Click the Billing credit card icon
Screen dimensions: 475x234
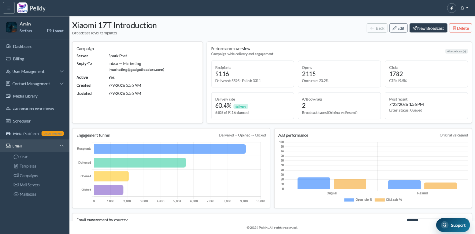tap(8, 59)
